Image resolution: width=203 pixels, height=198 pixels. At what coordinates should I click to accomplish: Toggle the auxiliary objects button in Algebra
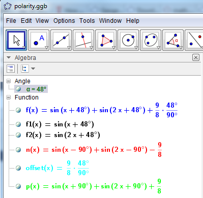[11, 69]
